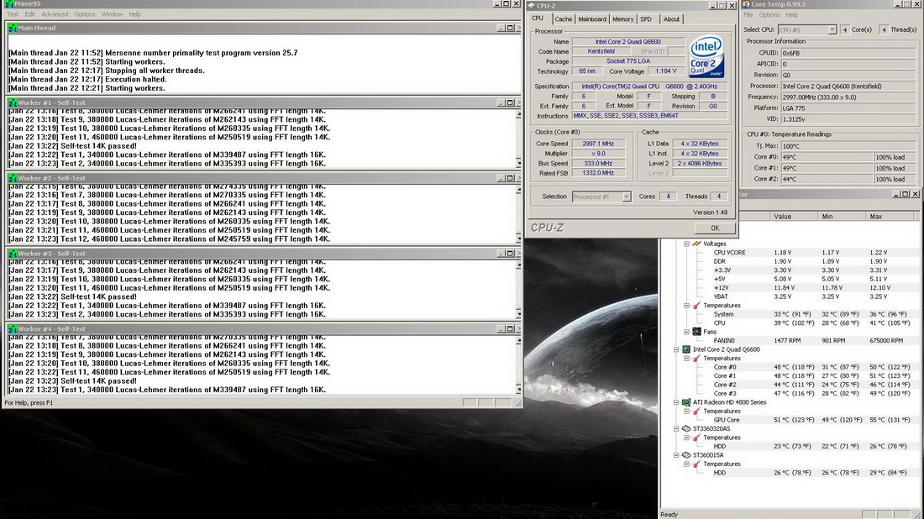Screen dimensions: 924x519
Task: Click the Frequency field in Core Temp
Action: (848, 97)
